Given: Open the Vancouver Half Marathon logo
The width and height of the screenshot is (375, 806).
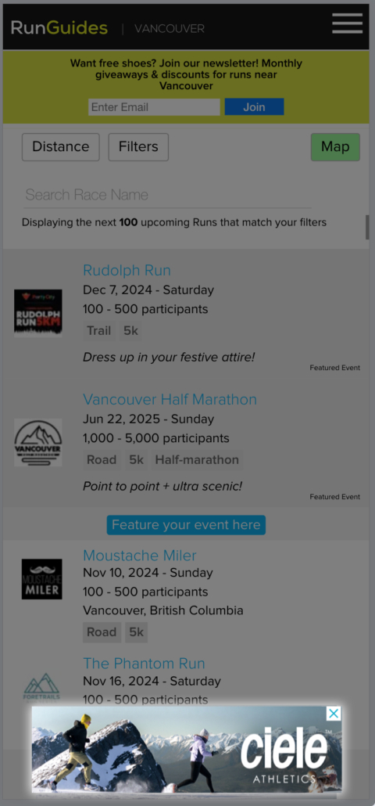Looking at the screenshot, I should pos(38,442).
